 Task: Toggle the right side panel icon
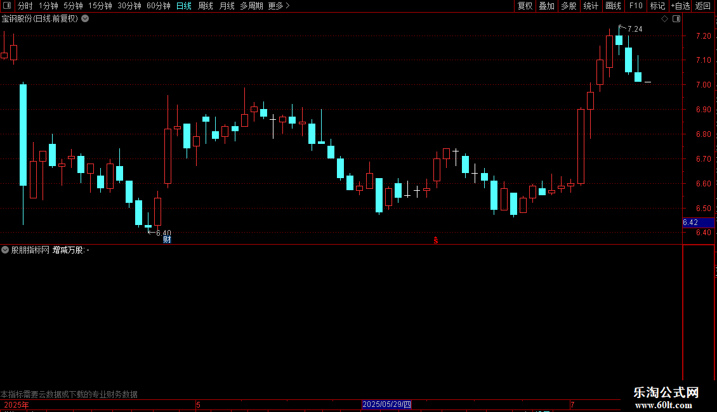click(x=676, y=19)
